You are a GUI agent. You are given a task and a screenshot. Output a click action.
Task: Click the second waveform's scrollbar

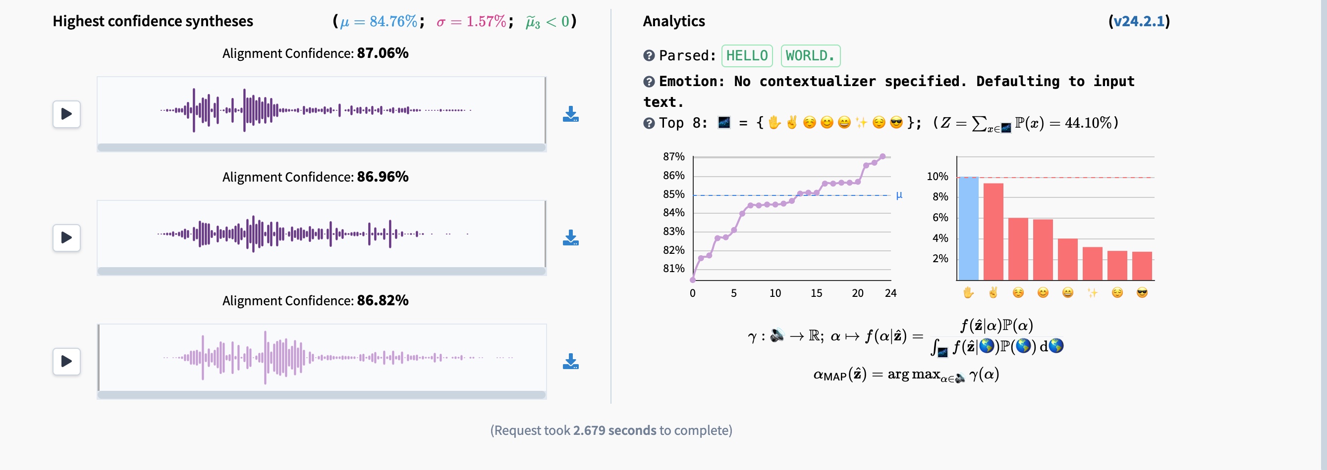coord(321,271)
